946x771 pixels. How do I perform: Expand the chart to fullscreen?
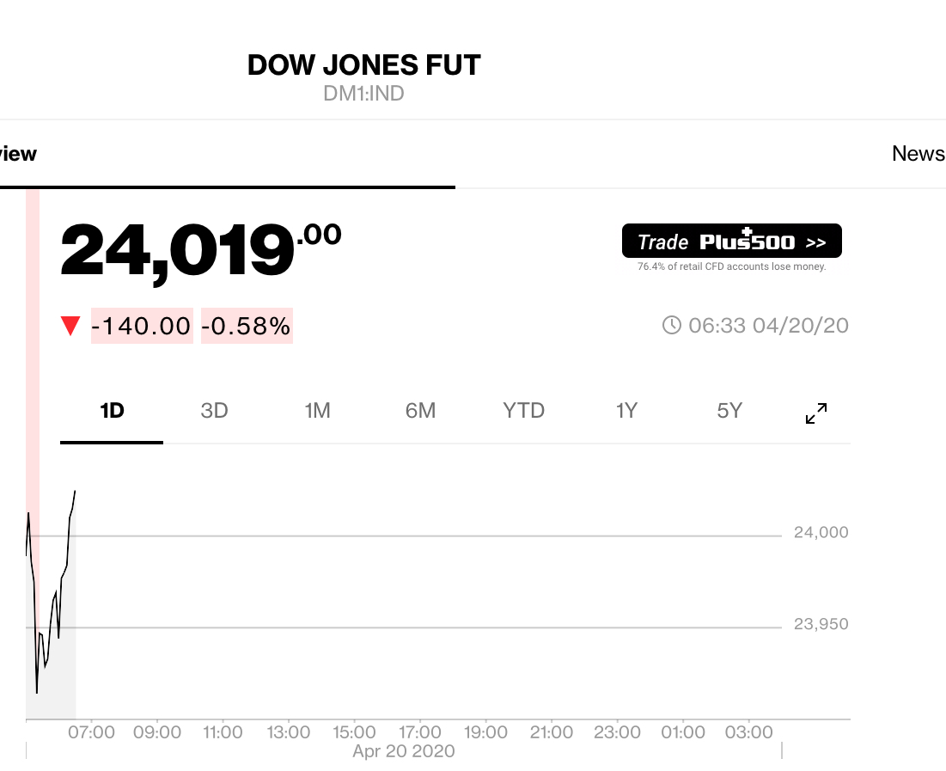[815, 413]
